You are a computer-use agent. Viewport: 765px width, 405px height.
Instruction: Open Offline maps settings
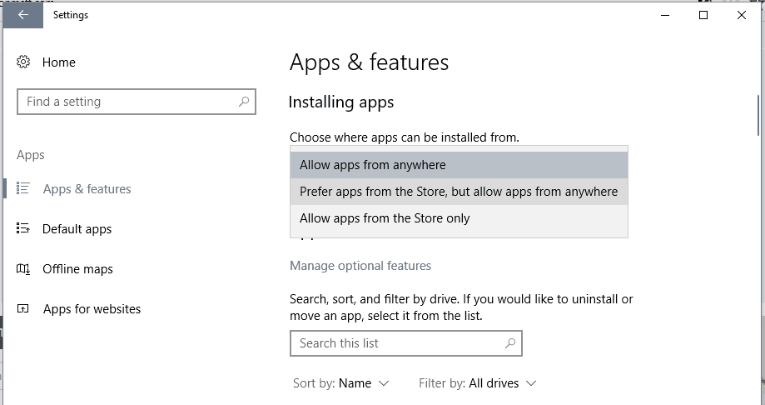coord(77,269)
